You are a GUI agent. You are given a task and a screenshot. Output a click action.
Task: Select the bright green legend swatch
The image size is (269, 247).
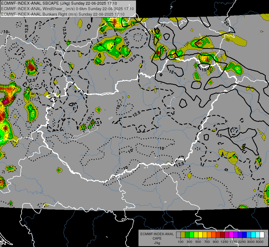pos(192,235)
